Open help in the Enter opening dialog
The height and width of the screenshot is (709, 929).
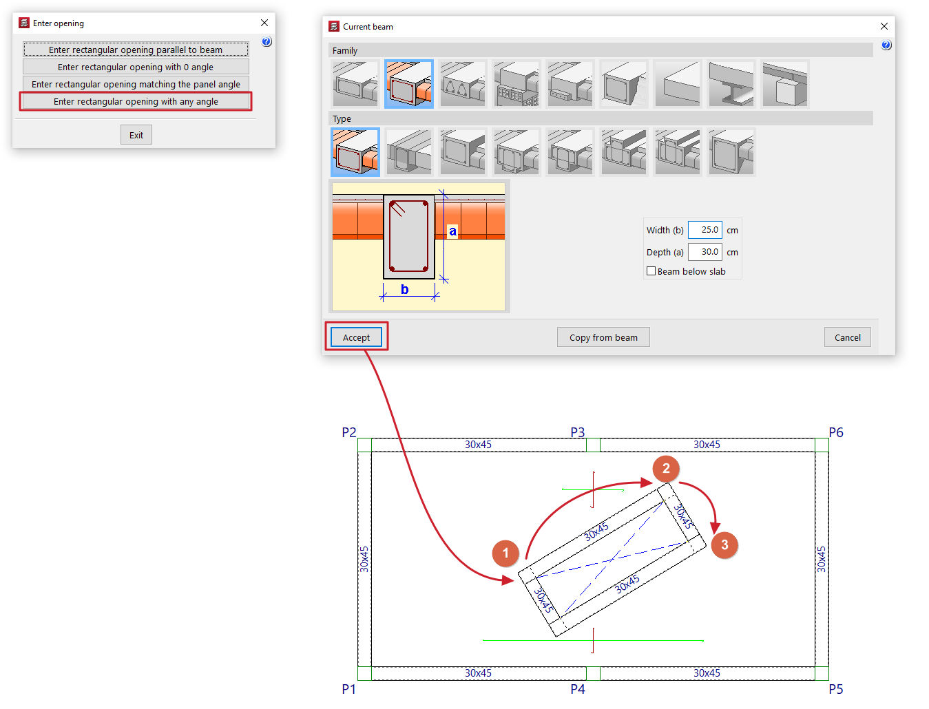tap(267, 42)
